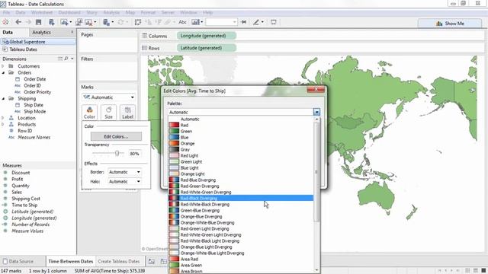Select the Tableau Dates data source
Viewport: 488px width, 274px height.
pos(23,49)
